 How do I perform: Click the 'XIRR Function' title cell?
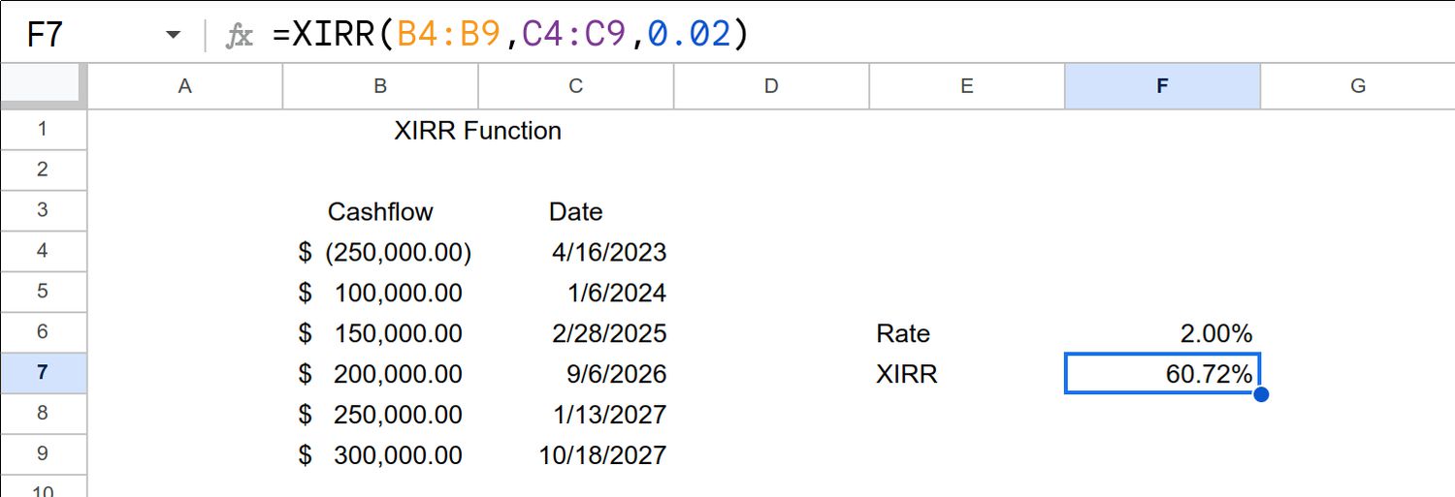tap(477, 130)
